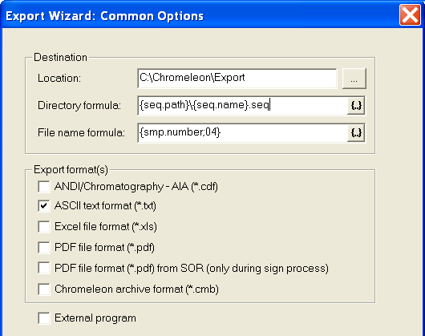The width and height of the screenshot is (425, 336).
Task: Select the Chromeleon archive format label
Action: click(136, 289)
